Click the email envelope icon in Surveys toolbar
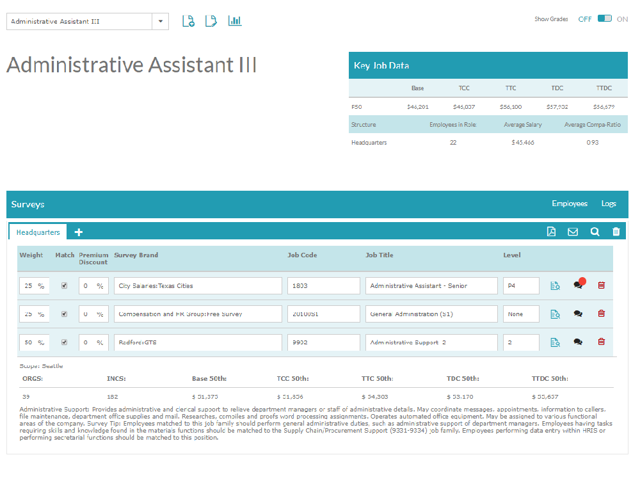640x480 pixels. [x=573, y=231]
